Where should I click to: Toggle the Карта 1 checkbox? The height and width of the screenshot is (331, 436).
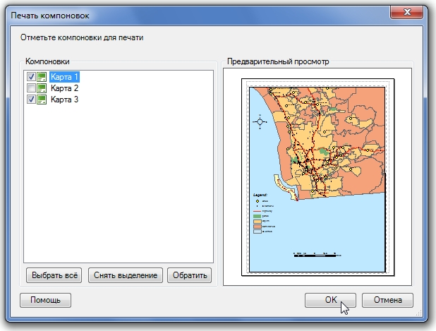click(31, 77)
